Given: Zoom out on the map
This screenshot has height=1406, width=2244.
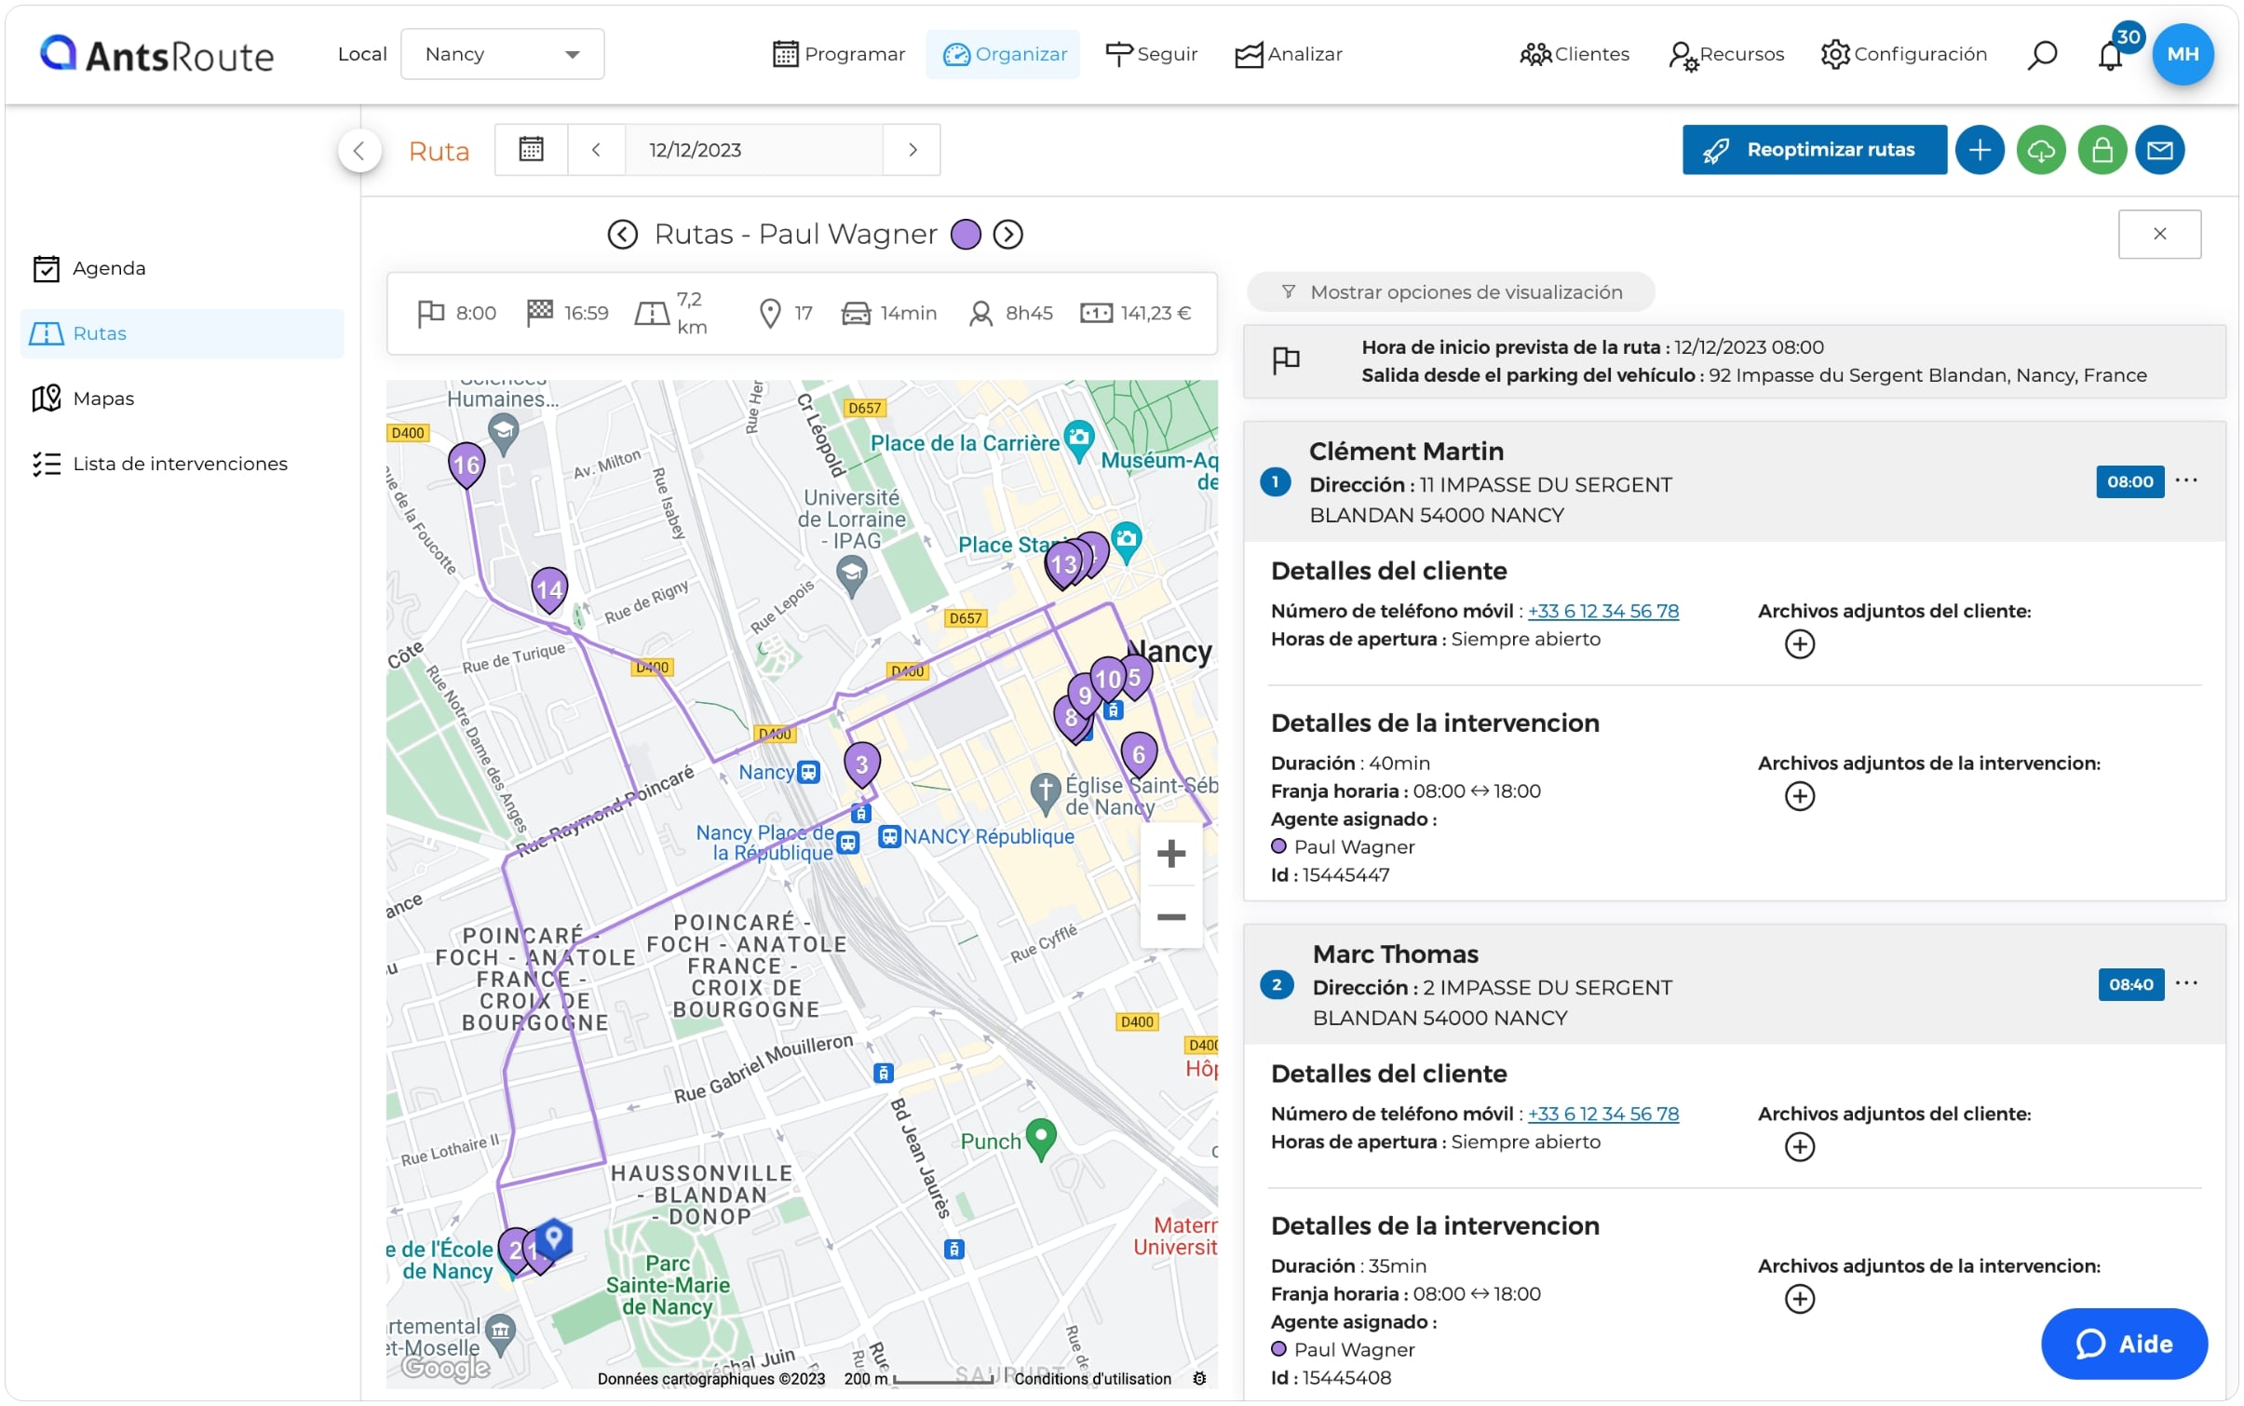Looking at the screenshot, I should coord(1170,917).
